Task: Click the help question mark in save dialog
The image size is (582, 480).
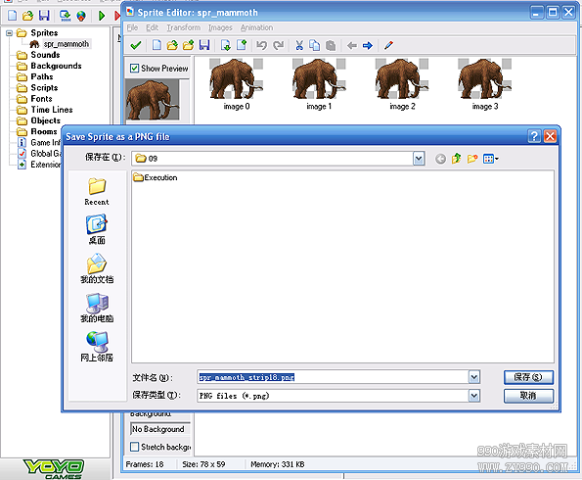Action: pyautogui.click(x=534, y=136)
